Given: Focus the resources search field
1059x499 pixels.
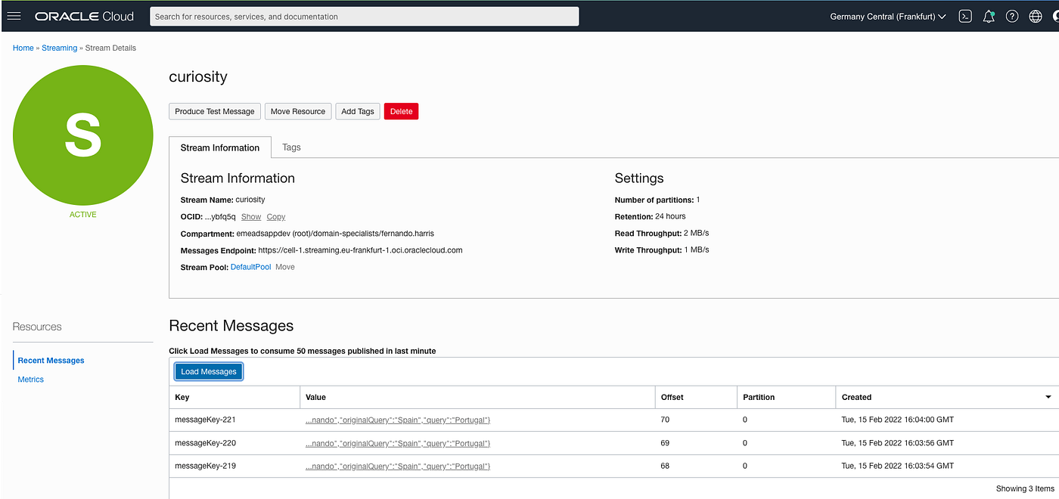Looking at the screenshot, I should (x=365, y=16).
